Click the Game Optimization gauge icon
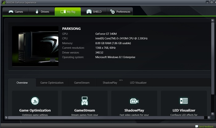Image resolution: width=216 pixels, height=128 pixels. pos(35,101)
